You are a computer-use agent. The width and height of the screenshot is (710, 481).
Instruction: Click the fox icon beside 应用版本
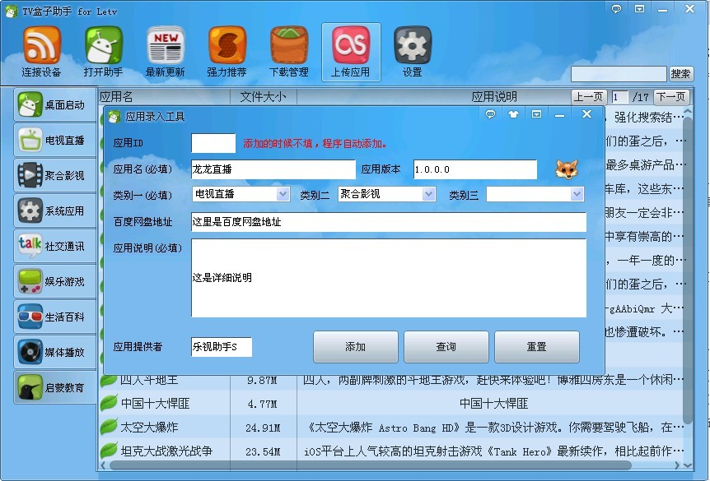click(x=567, y=169)
